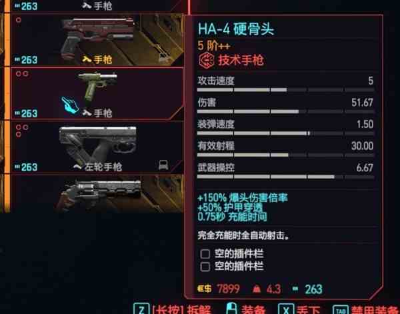Click the 伤害 damage stat bar
The width and height of the screenshot is (400, 314).
tap(285, 111)
